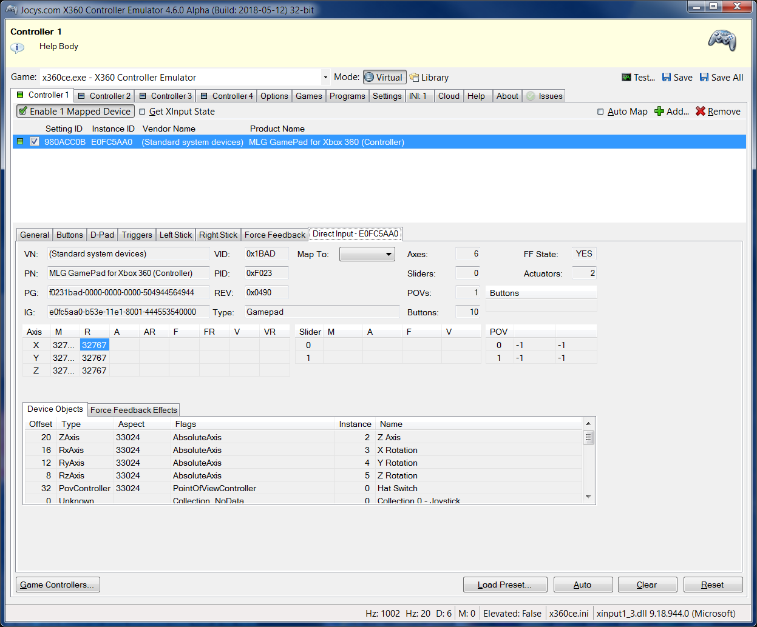Select the MLG GamePad device row
This screenshot has width=757, height=627.
[379, 142]
